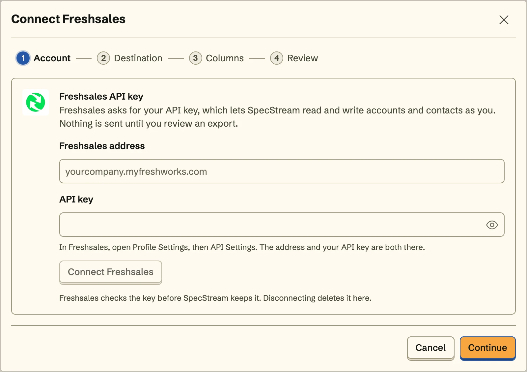This screenshot has width=527, height=372.
Task: Go to the Review step
Action: click(x=294, y=58)
